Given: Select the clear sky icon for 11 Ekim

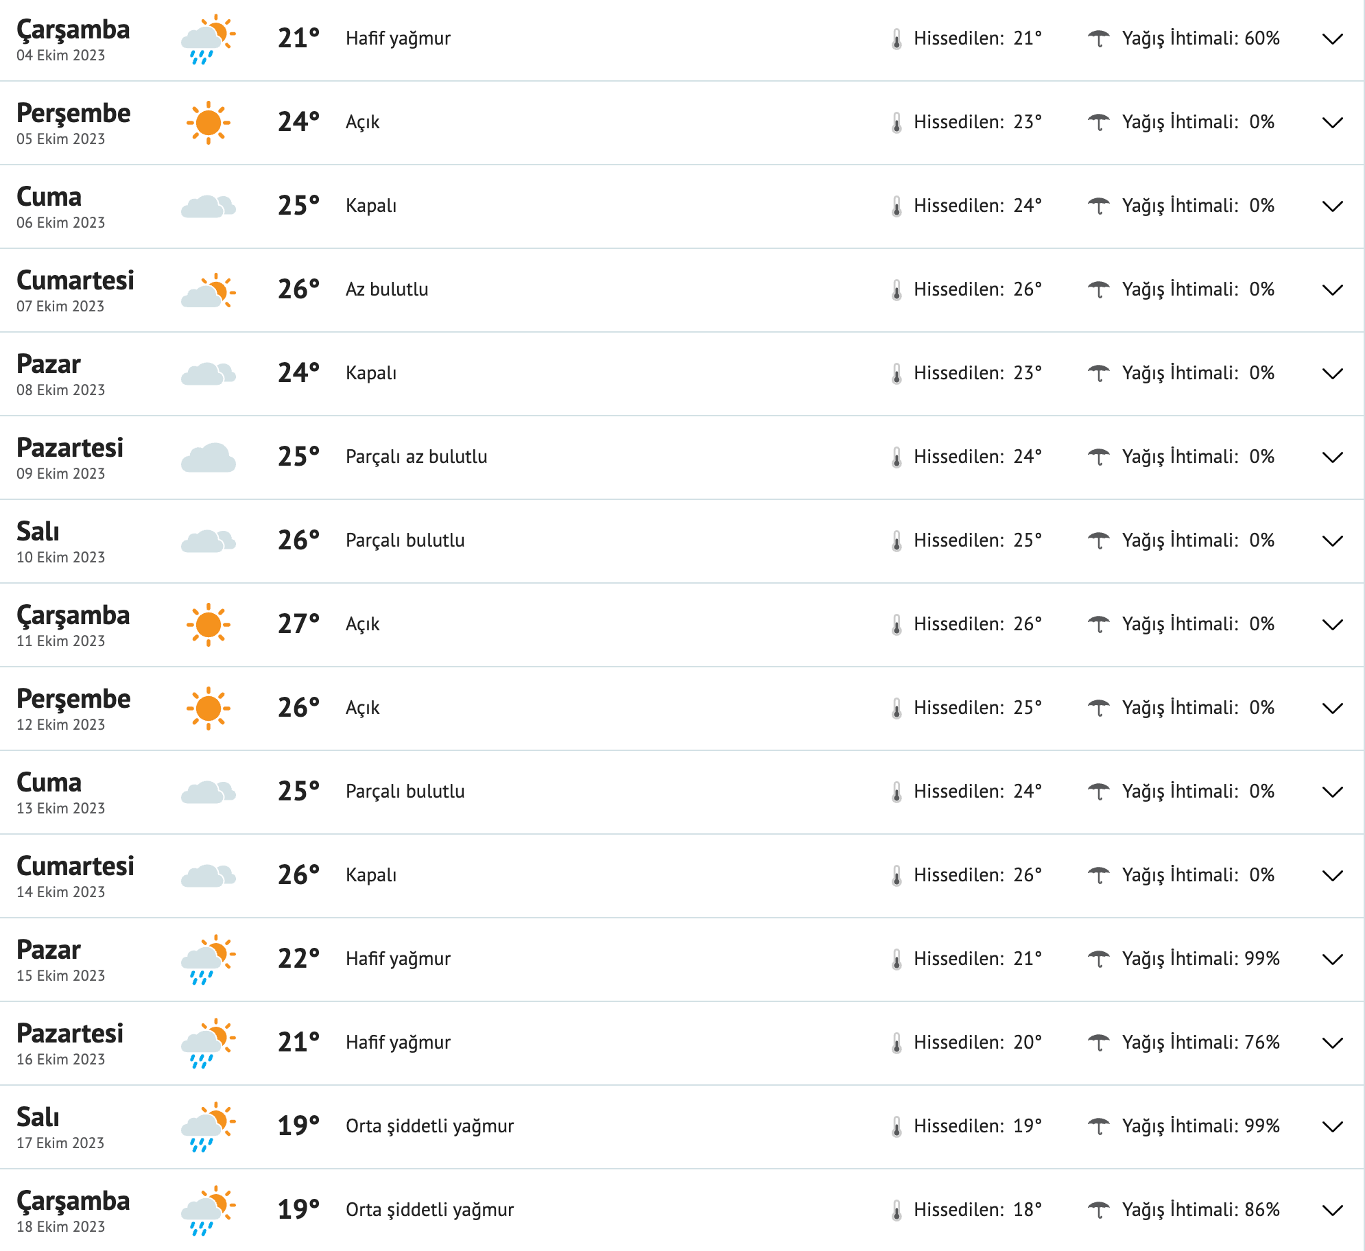Looking at the screenshot, I should coord(207,623).
